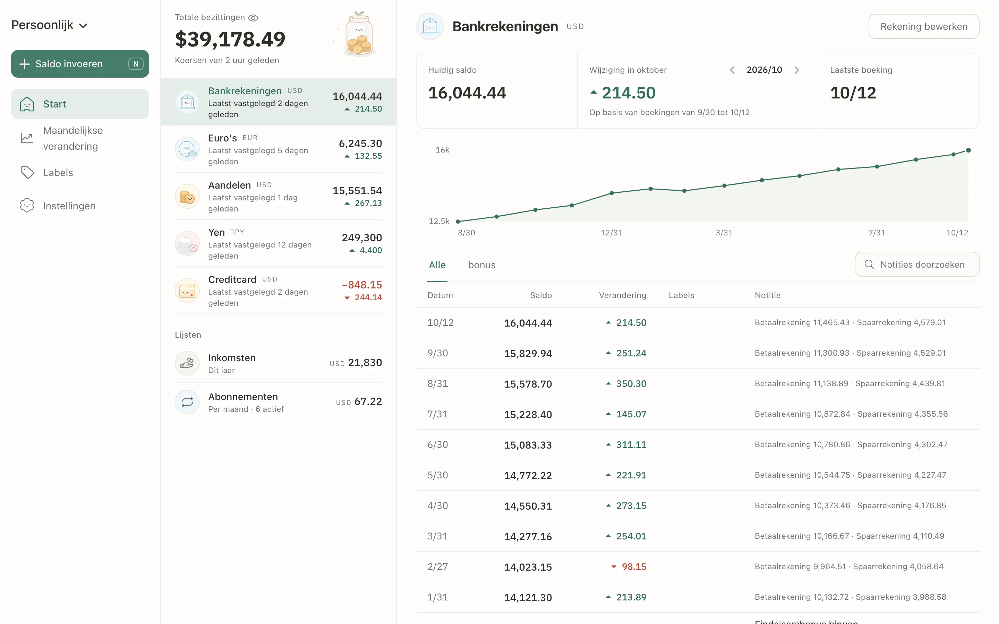Focus the Notities doorzoeken search field
This screenshot has height=624, width=999.
tap(916, 264)
